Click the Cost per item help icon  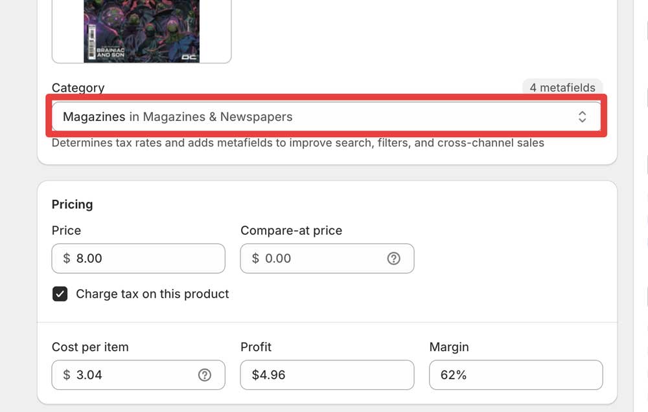pyautogui.click(x=205, y=375)
